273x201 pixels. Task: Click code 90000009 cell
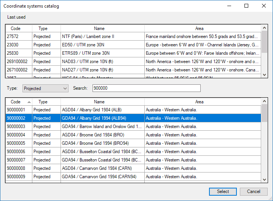(x=19, y=177)
